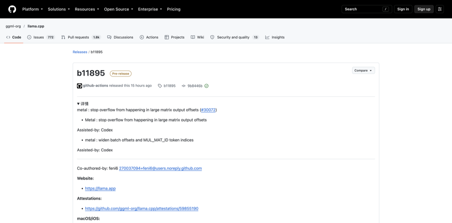This screenshot has width=452, height=223.
Task: Open the https://llama.app link
Action: point(100,188)
